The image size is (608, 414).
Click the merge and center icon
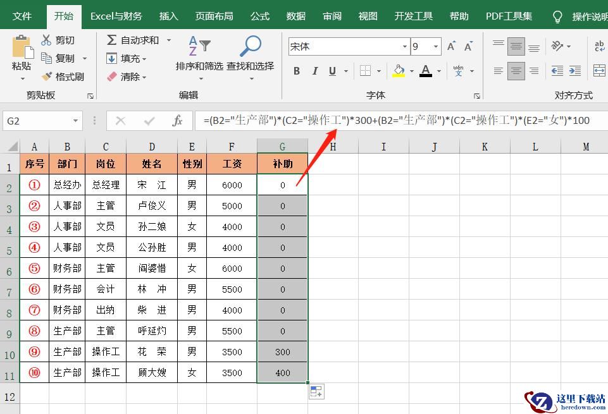point(600,71)
